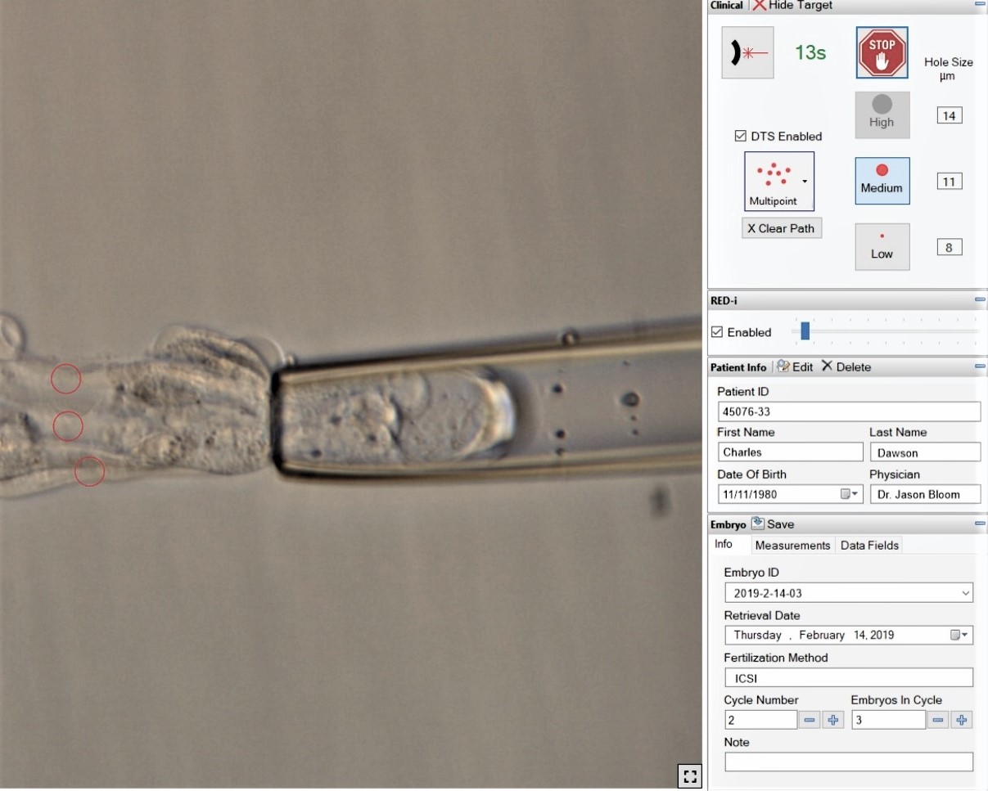This screenshot has width=988, height=791.
Task: Expand the Embryo ID dropdown
Action: [965, 593]
